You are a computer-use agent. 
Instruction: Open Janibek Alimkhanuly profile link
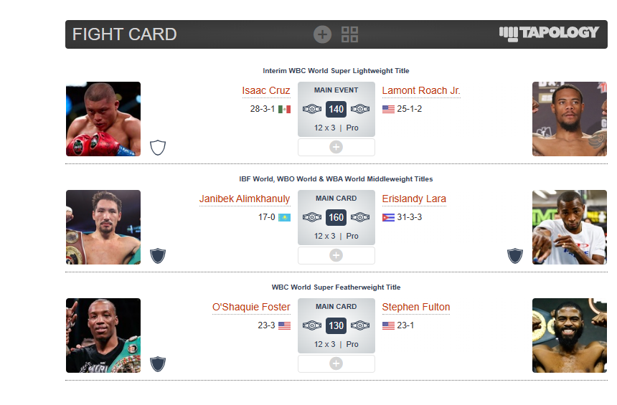point(245,199)
